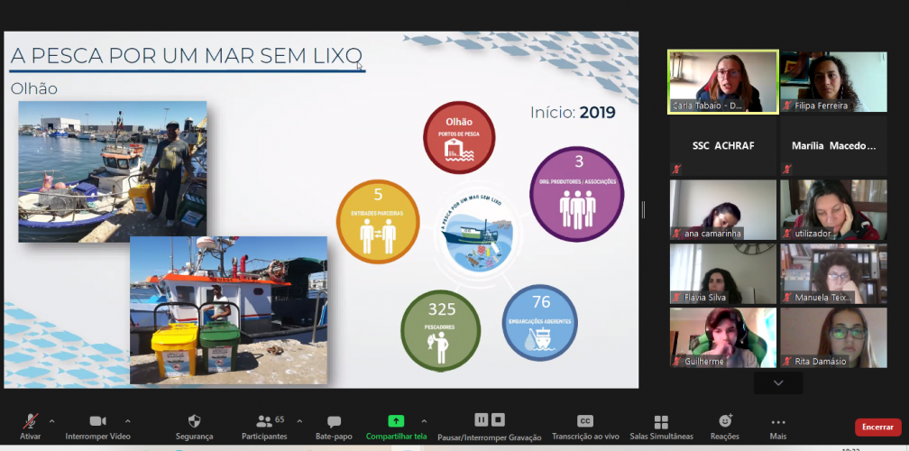The height and width of the screenshot is (451, 909).
Task: Click the yellow 5 Entidades Parceiras circle
Action: [378, 222]
